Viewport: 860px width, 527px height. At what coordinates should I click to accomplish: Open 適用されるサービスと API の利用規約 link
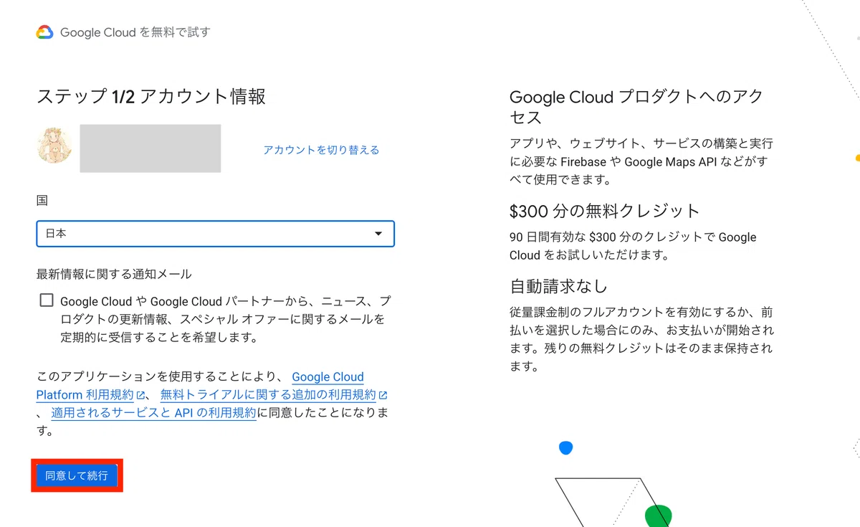(x=154, y=413)
